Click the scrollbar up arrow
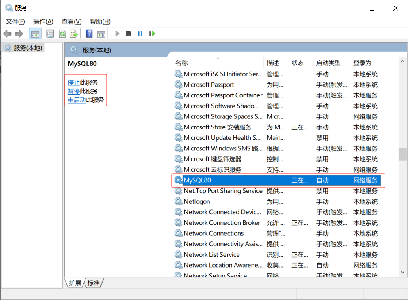The width and height of the screenshot is (408, 300). tap(403, 61)
